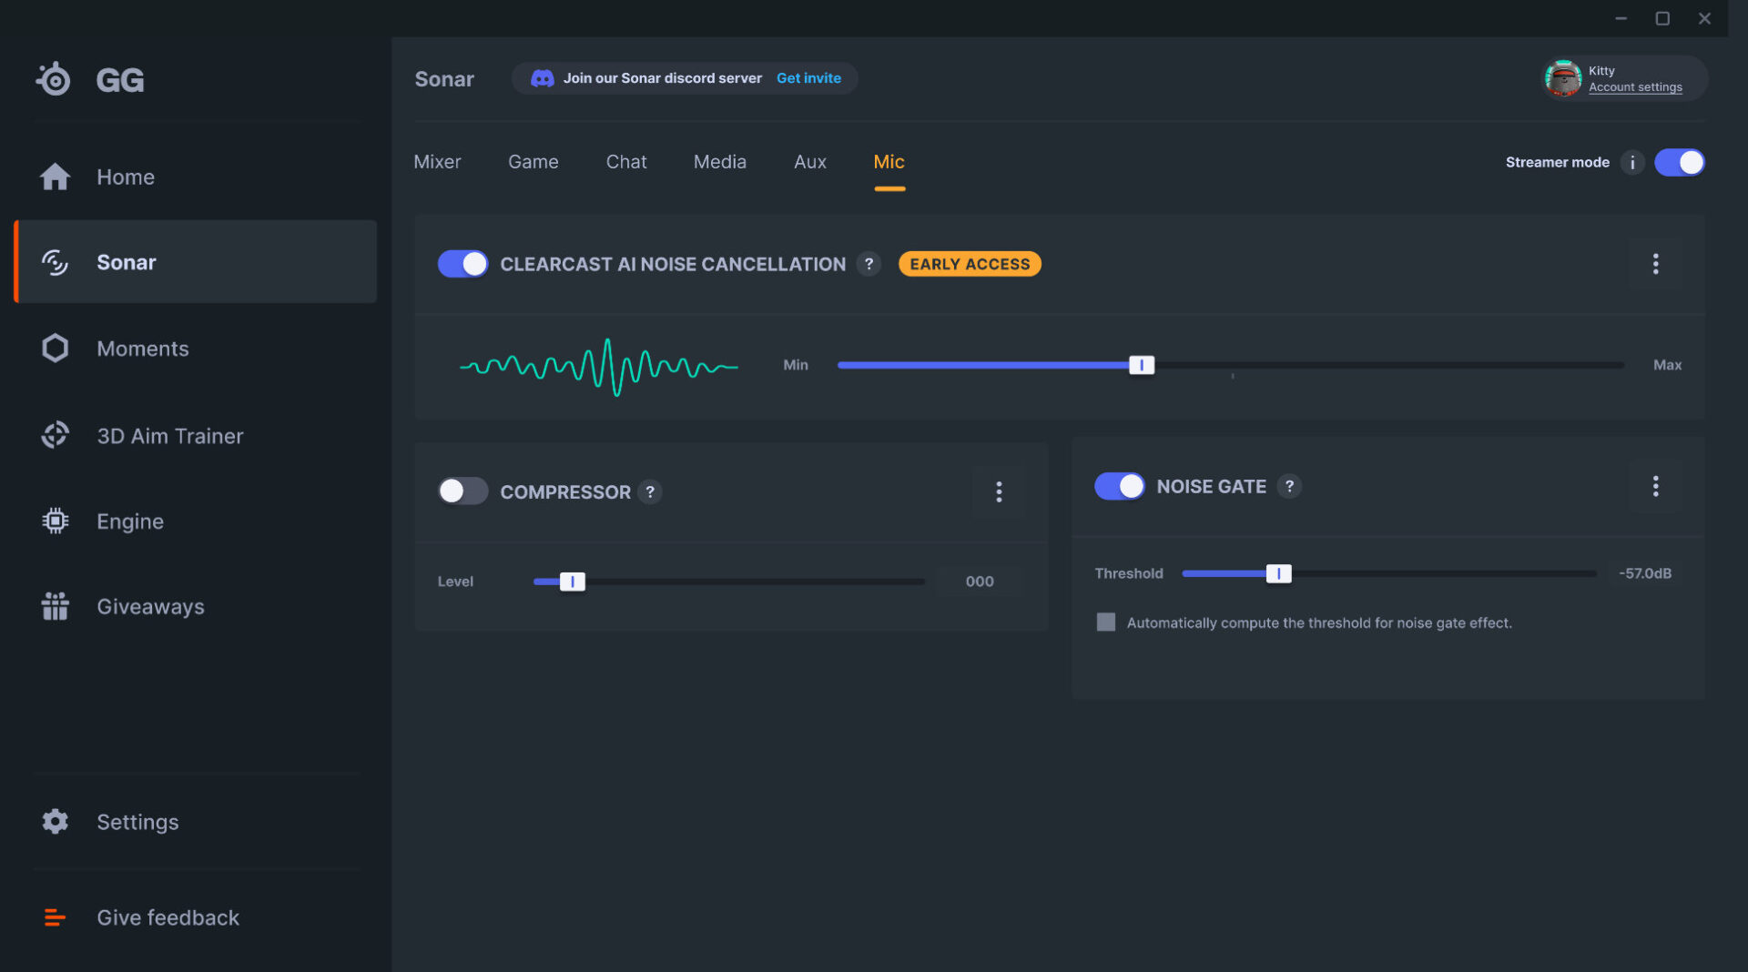
Task: Click ClearCast noise cancellation help icon
Action: point(869,264)
